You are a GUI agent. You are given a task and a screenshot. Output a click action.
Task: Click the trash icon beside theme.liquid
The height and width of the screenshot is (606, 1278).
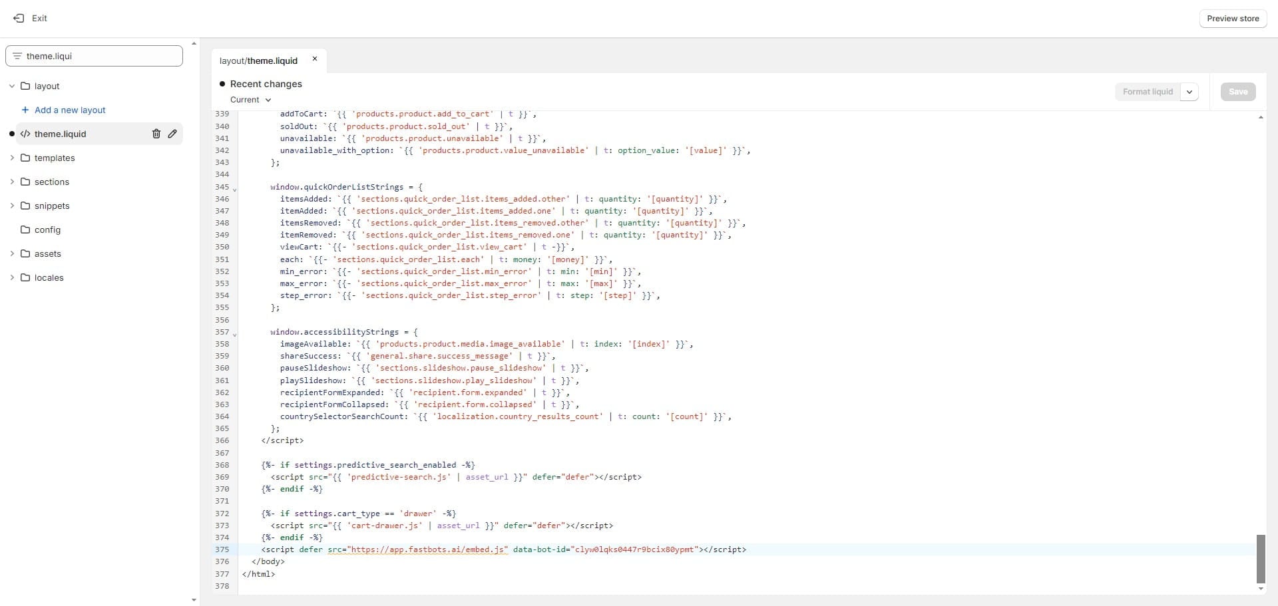(156, 134)
